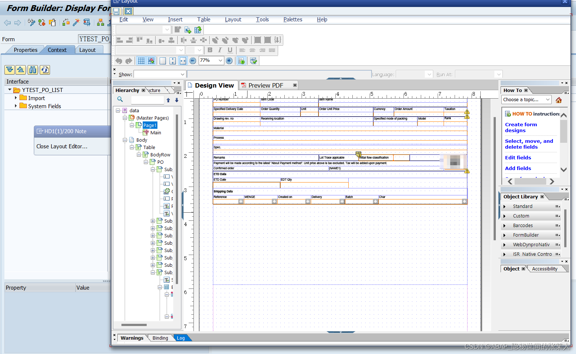576x354 pixels.
Task: Open the Show script event dropdown
Action: (x=182, y=74)
